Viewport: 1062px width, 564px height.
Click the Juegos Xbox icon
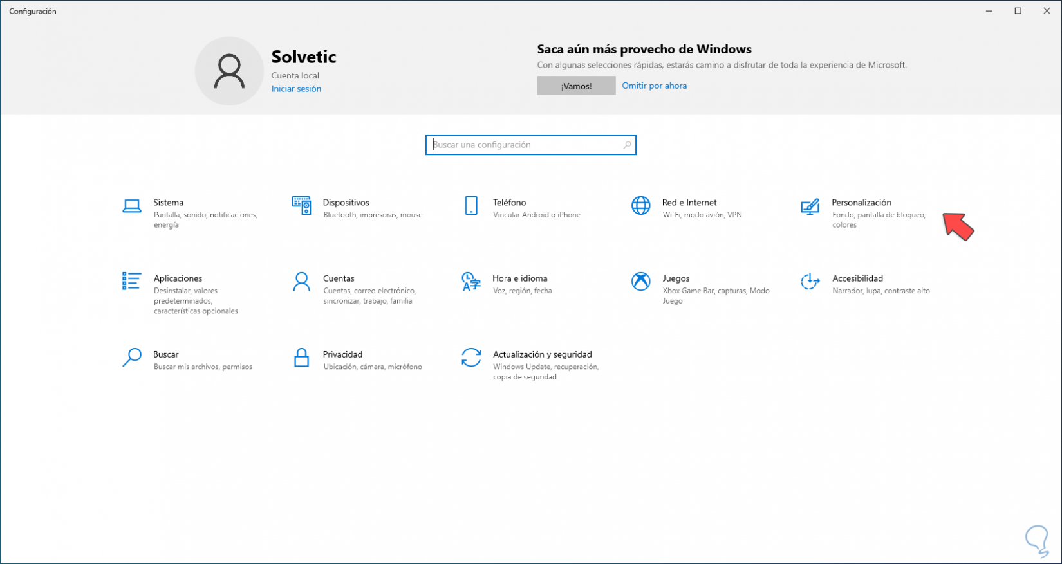[x=640, y=282]
